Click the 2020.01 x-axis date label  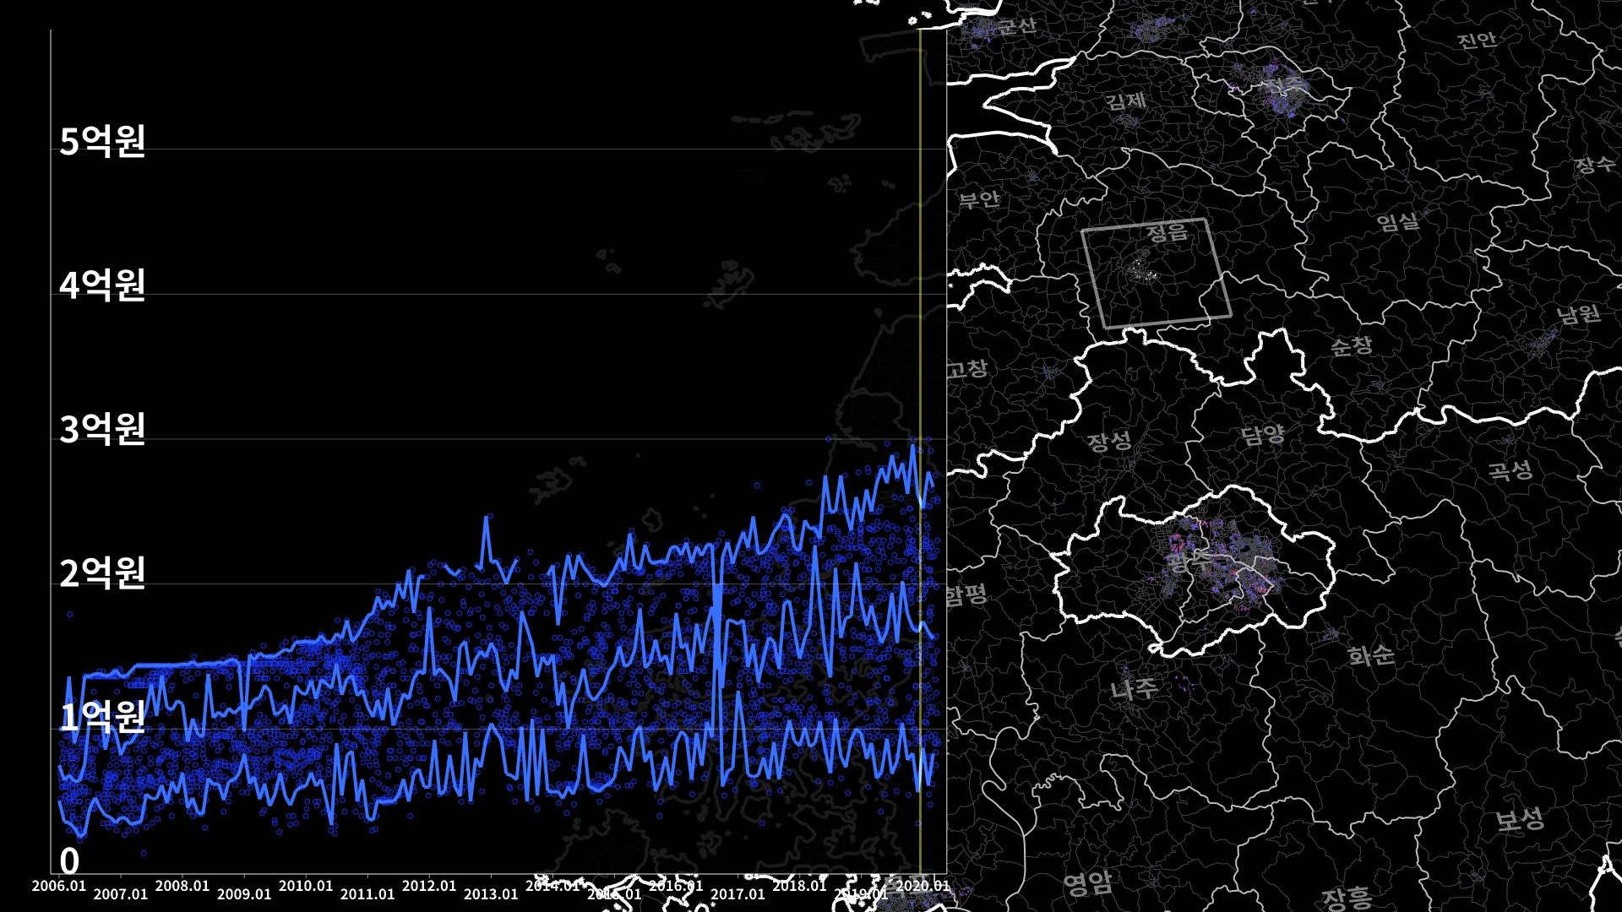coord(923,886)
